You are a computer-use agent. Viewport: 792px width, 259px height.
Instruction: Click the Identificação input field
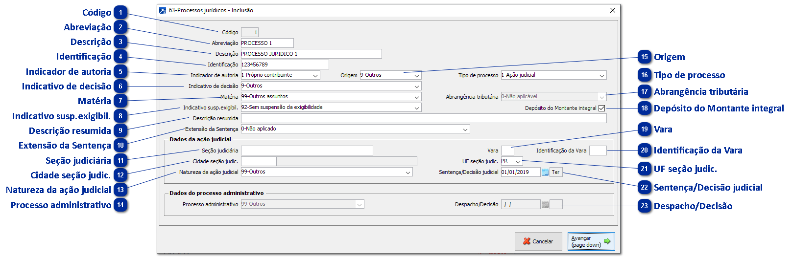pyautogui.click(x=285, y=65)
